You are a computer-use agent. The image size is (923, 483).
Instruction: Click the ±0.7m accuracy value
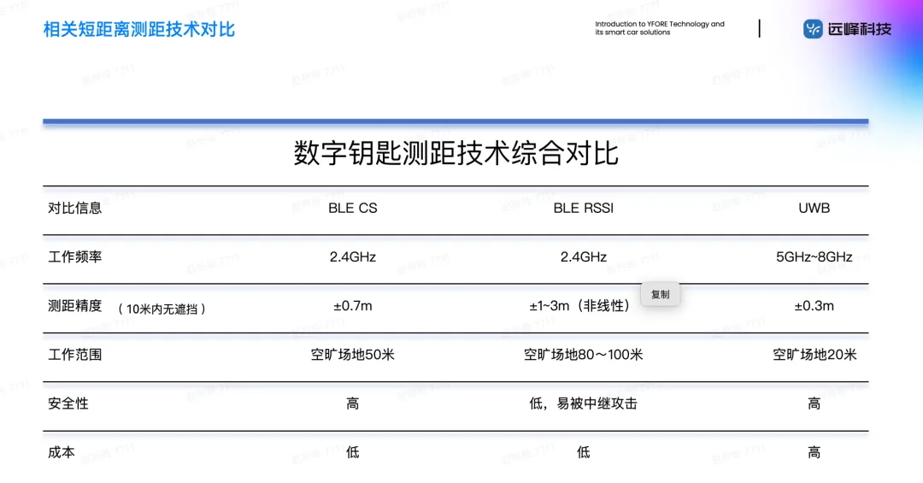(353, 306)
